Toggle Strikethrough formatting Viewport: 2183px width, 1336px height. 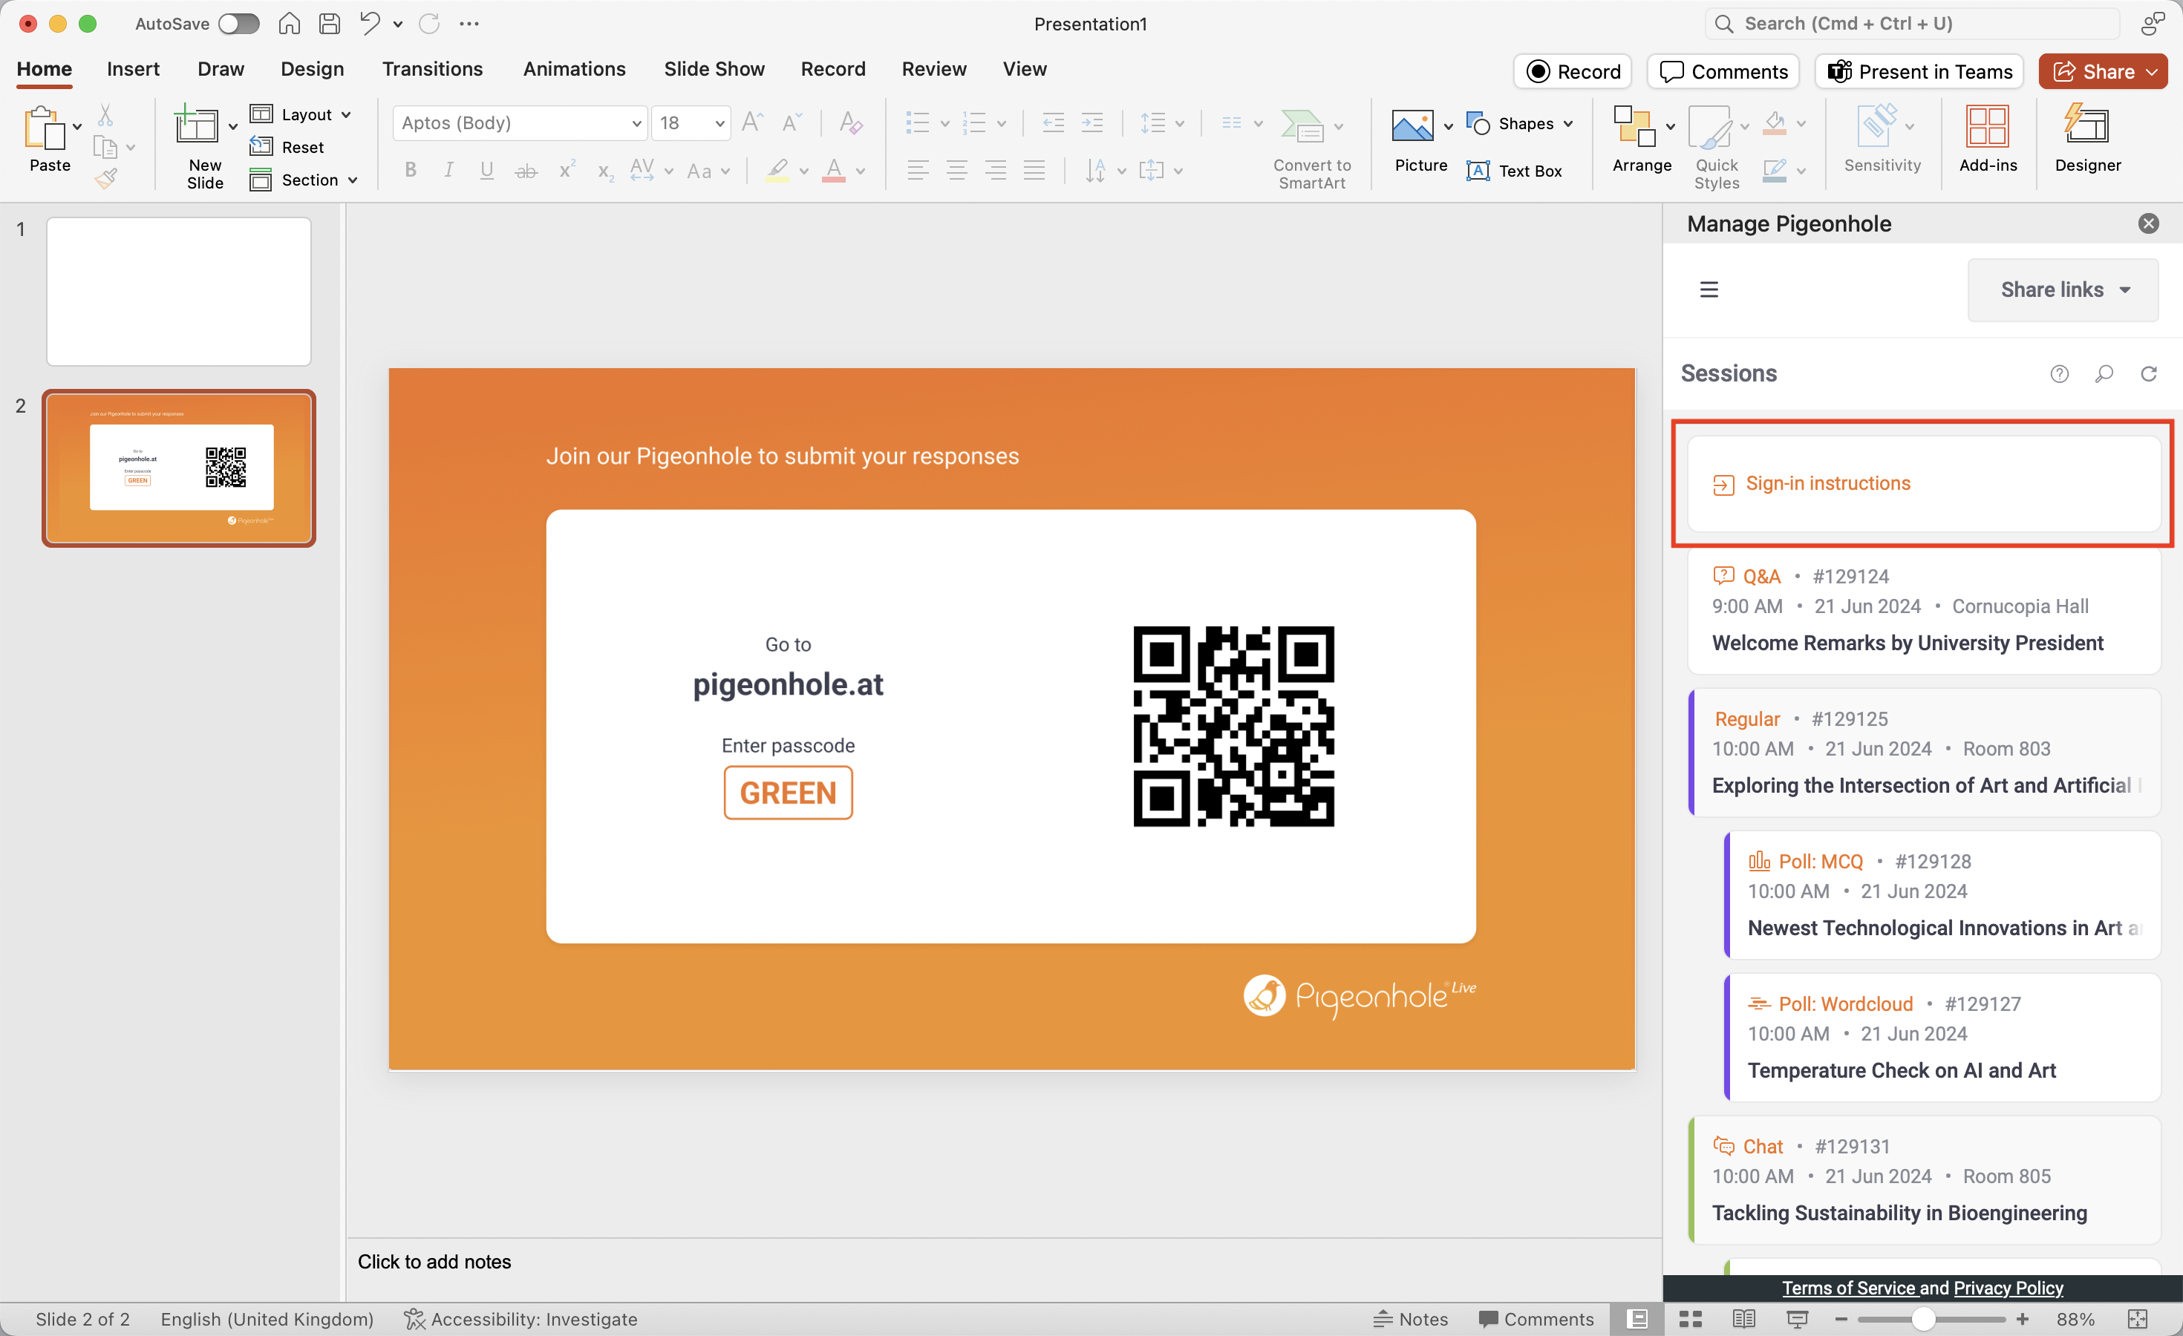pyautogui.click(x=526, y=171)
